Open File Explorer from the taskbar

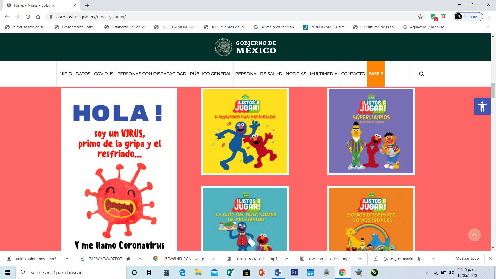tap(198, 273)
